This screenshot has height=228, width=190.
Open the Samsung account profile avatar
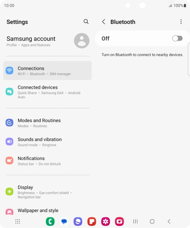click(x=82, y=41)
